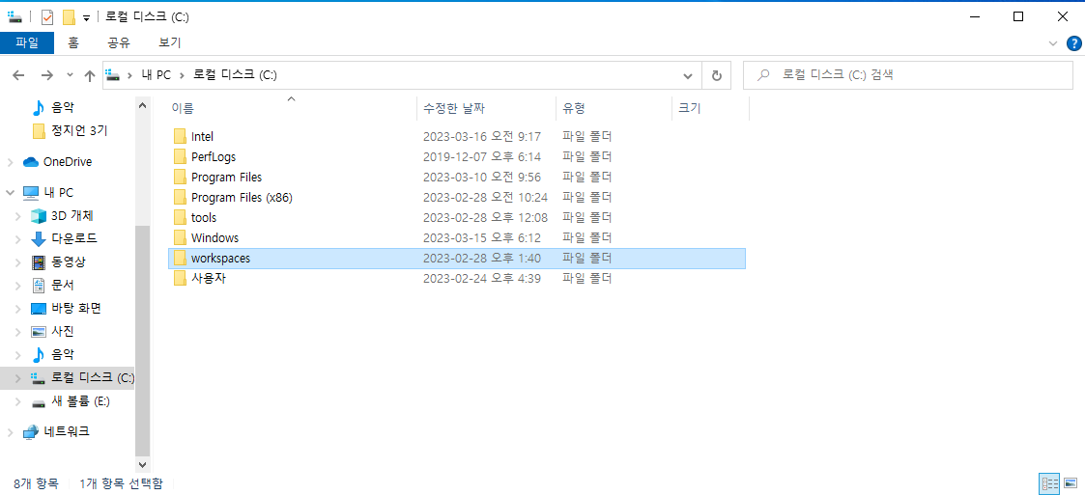Click the Properties icon in quick access toolbar
Screen dimensions: 1085x495
[x=47, y=17]
